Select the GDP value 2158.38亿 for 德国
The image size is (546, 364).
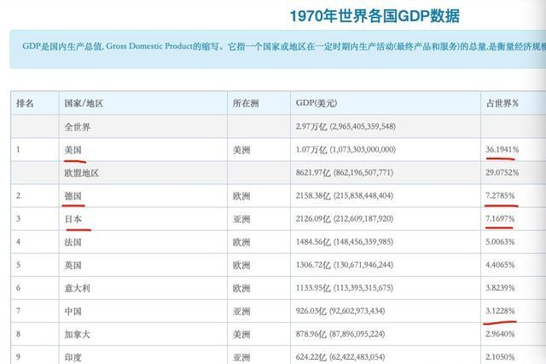tap(345, 195)
